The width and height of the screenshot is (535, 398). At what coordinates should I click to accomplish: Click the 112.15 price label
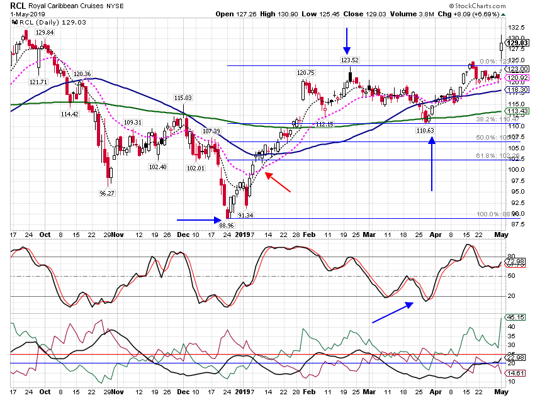pyautogui.click(x=325, y=124)
